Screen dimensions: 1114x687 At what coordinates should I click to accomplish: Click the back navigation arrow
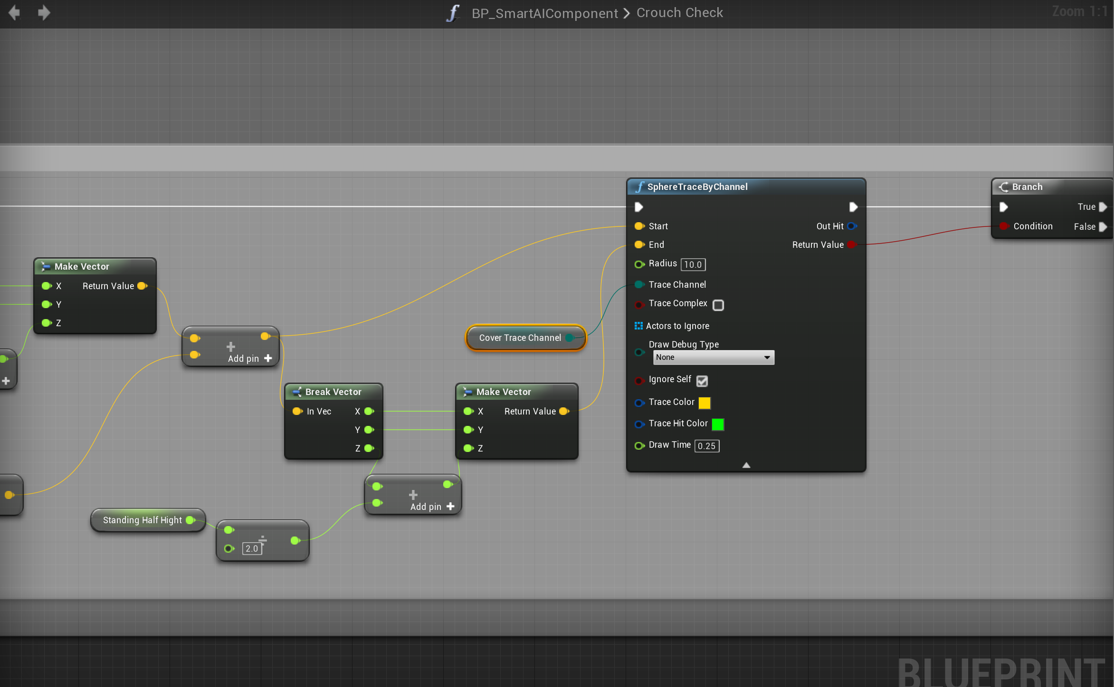[14, 13]
